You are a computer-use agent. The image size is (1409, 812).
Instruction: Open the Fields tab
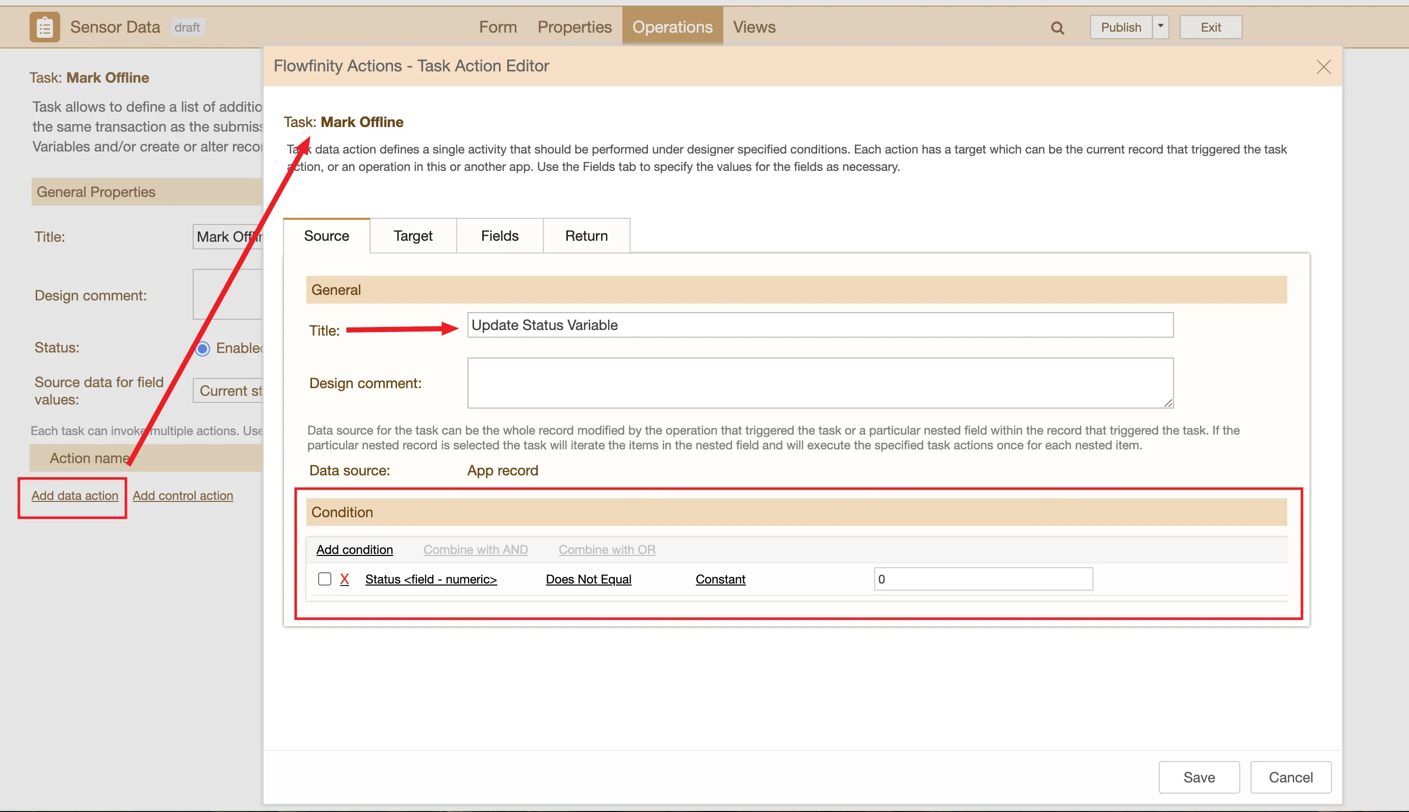coord(500,236)
